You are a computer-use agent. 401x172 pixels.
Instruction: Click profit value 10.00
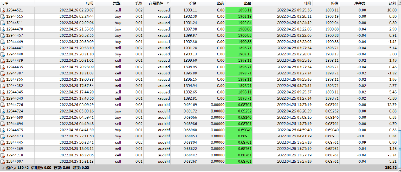tap(391, 10)
